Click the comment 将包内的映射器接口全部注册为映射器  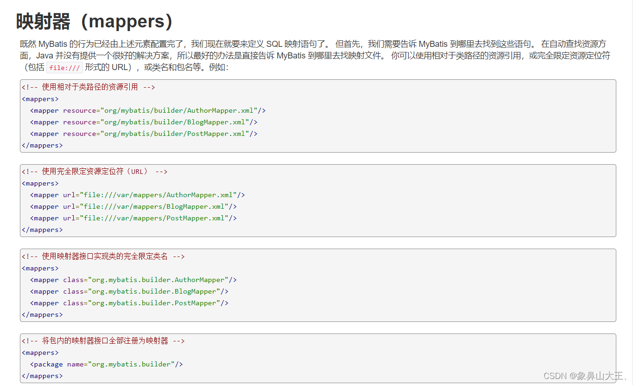tap(103, 341)
